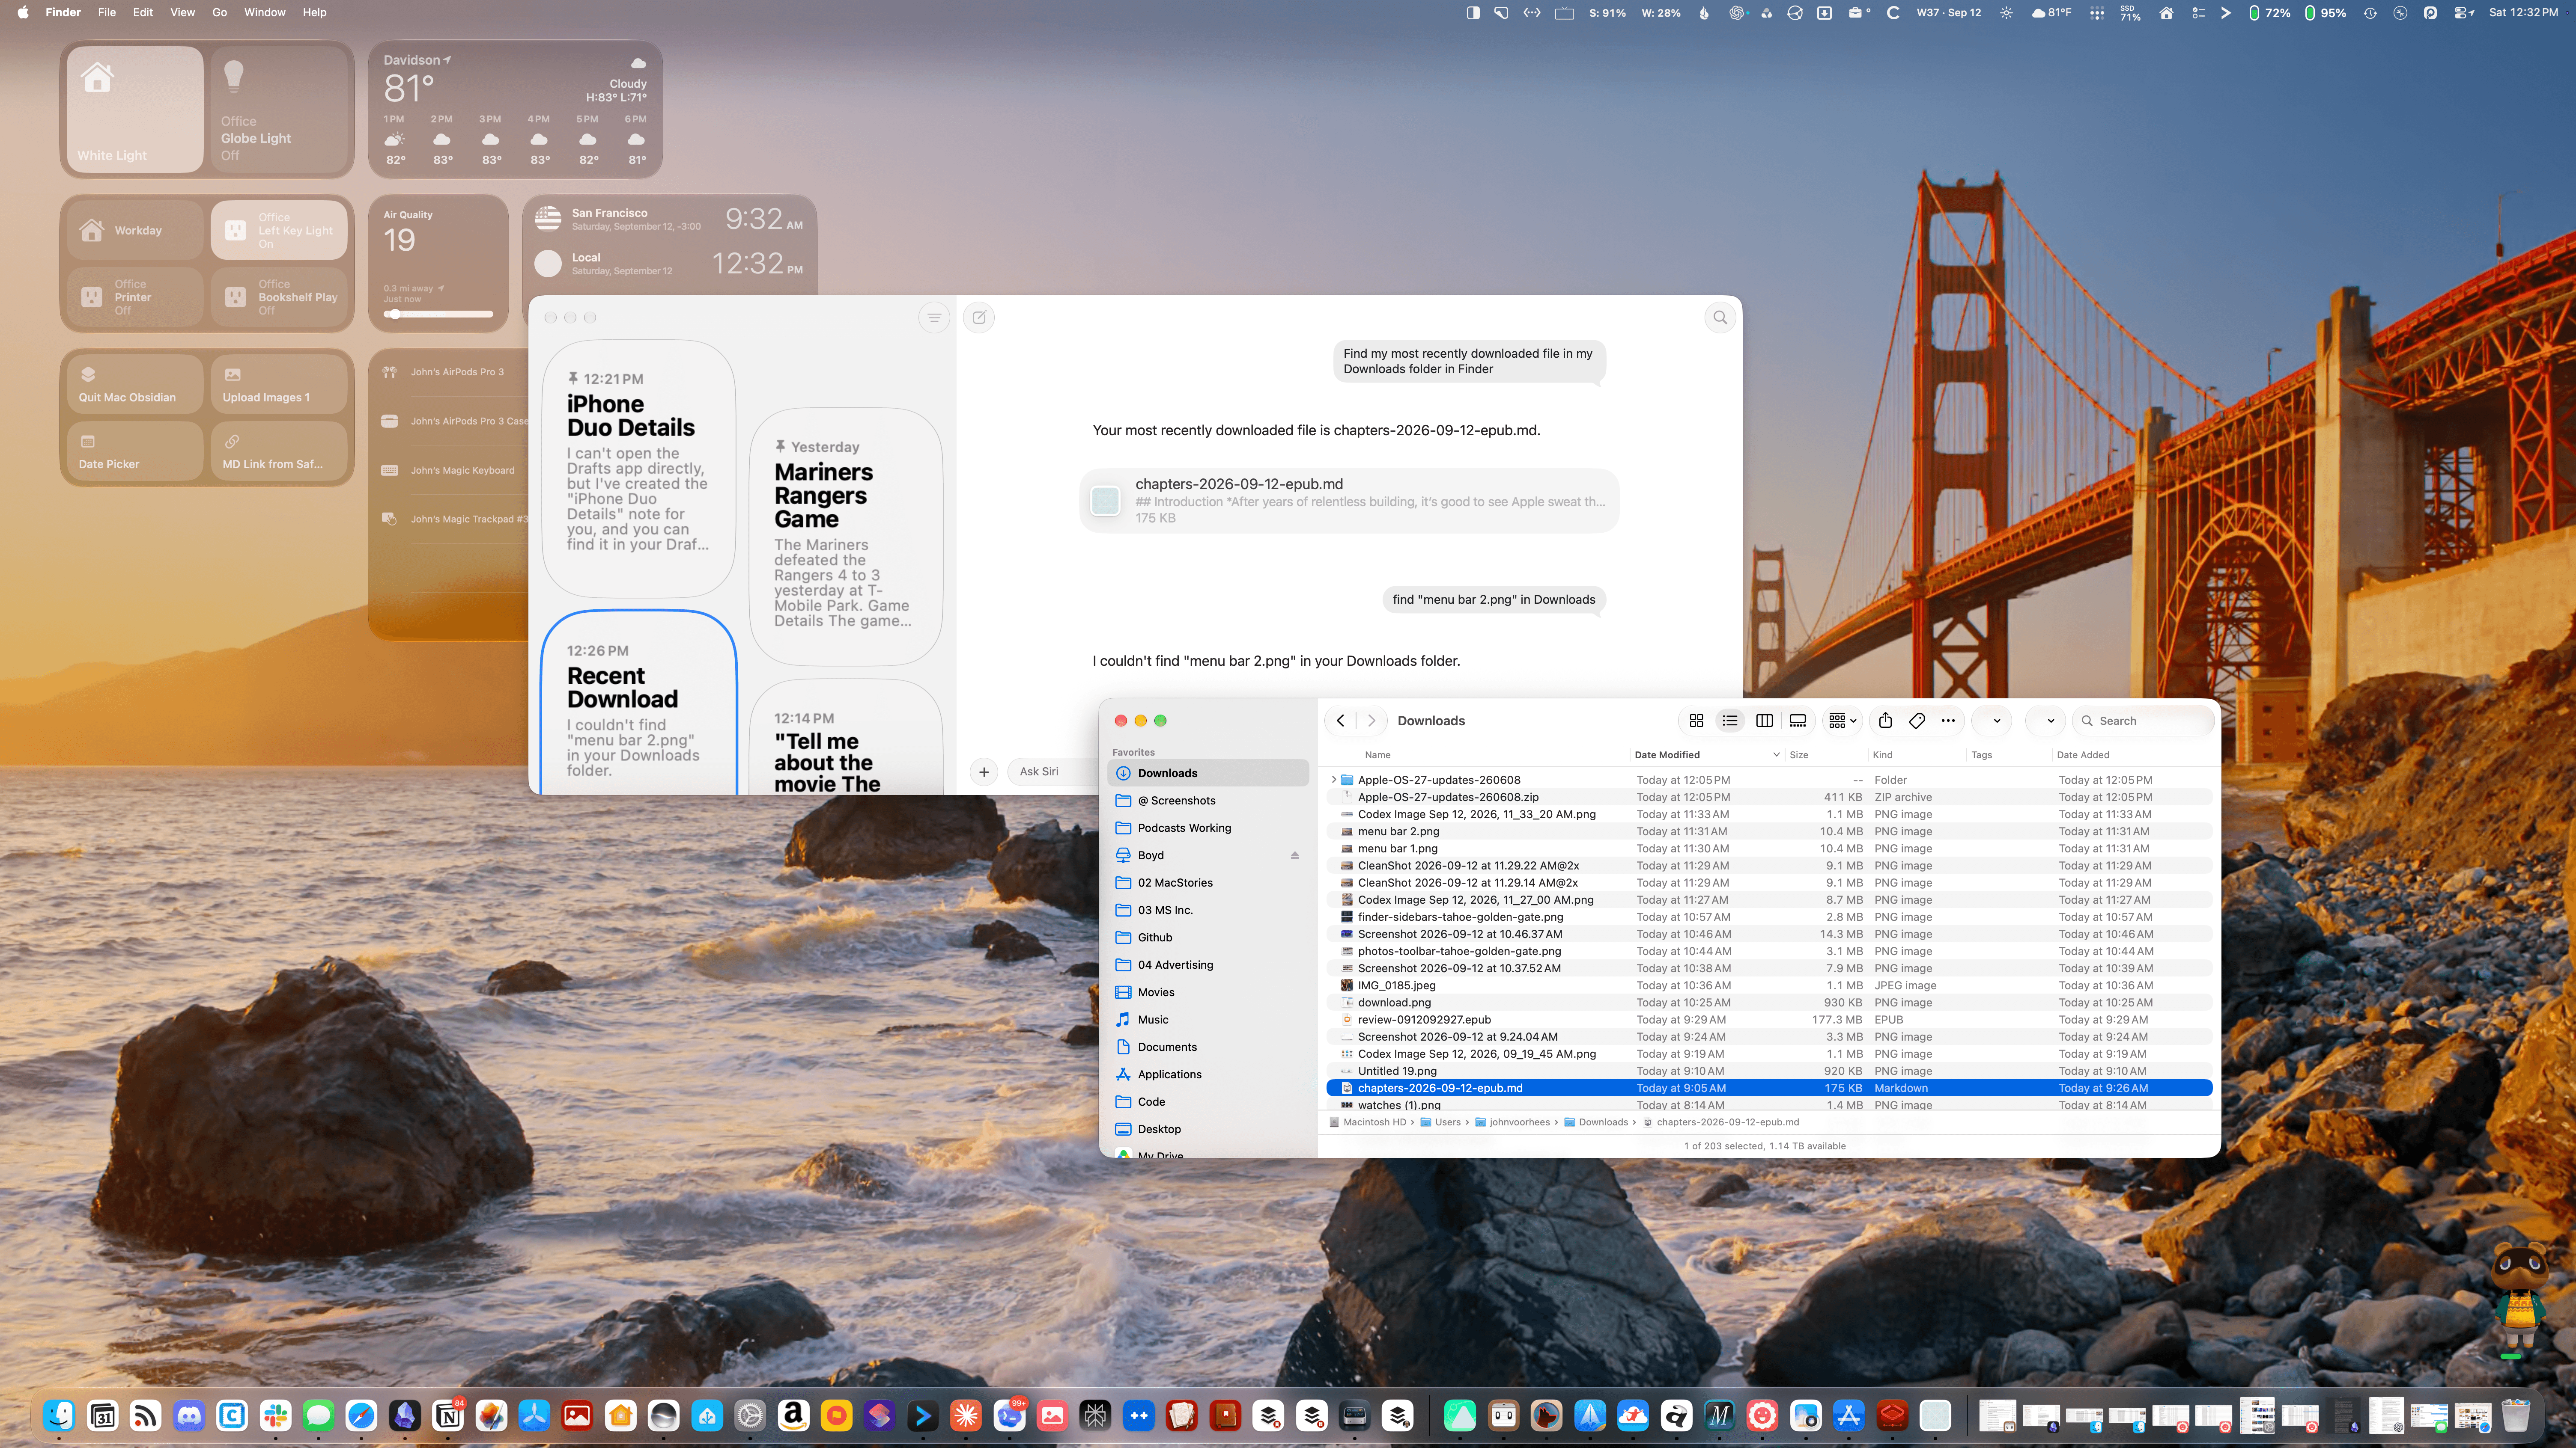Open the Finder more-actions ellipsis
This screenshot has height=1448, width=2576.
pos(1948,721)
